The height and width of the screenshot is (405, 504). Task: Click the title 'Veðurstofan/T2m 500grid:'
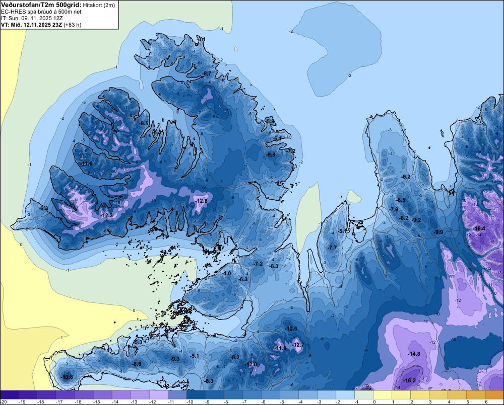coord(41,5)
